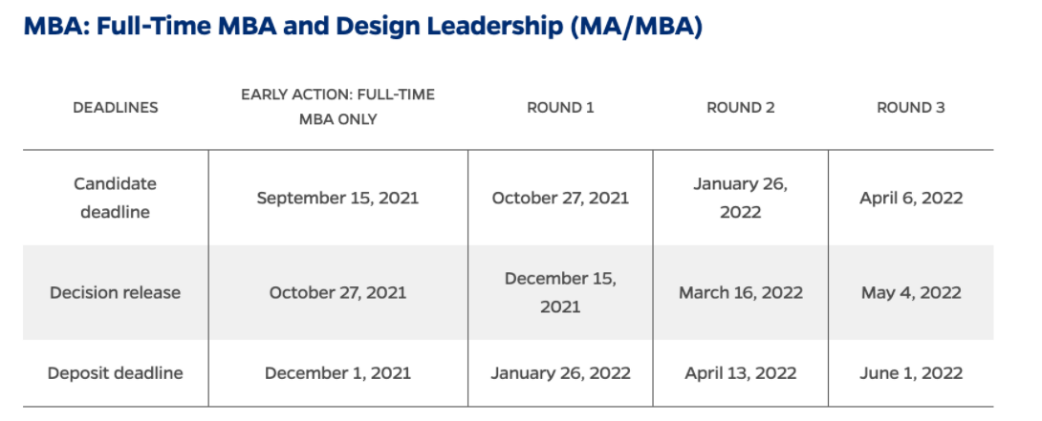Click the Early Action decision release October 27, 2021
Screen dimensions: 1042x421
click(337, 293)
